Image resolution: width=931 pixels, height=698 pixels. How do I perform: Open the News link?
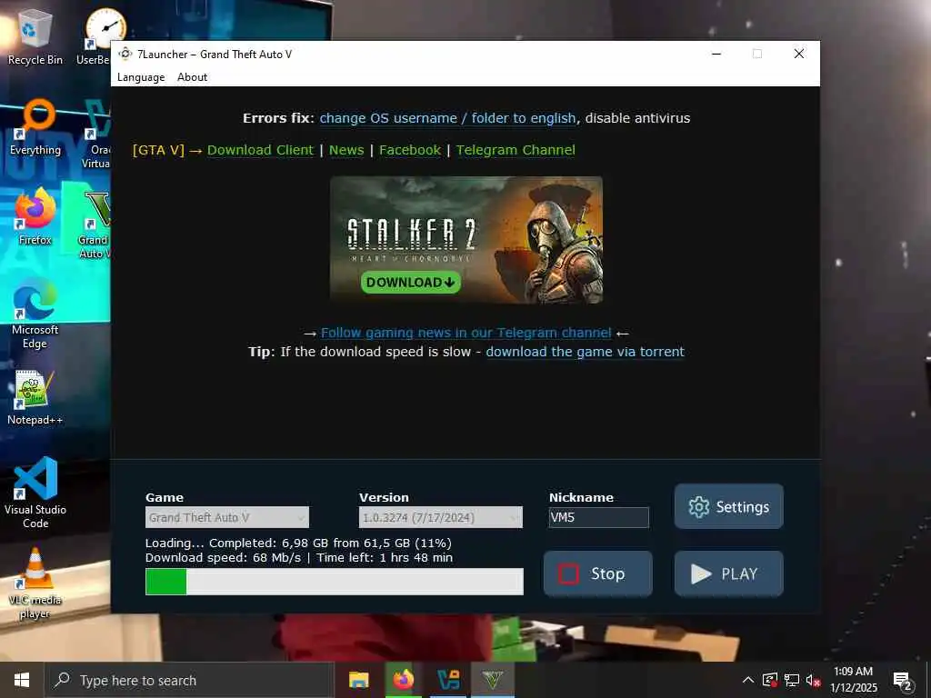click(346, 150)
